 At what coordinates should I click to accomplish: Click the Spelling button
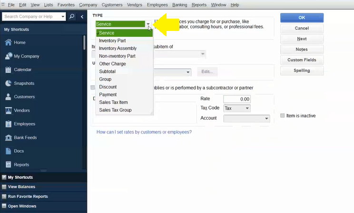(x=302, y=71)
